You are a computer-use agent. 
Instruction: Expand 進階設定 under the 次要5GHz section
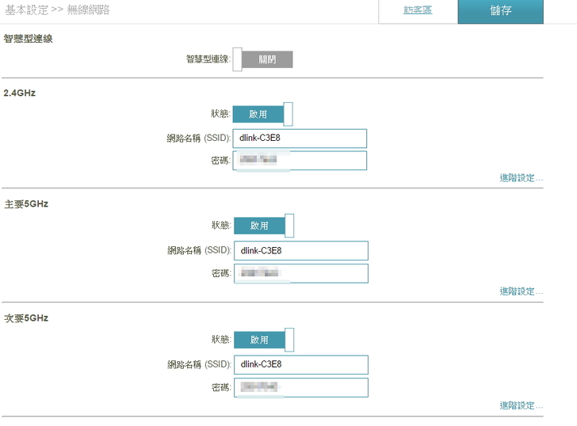pyautogui.click(x=521, y=405)
